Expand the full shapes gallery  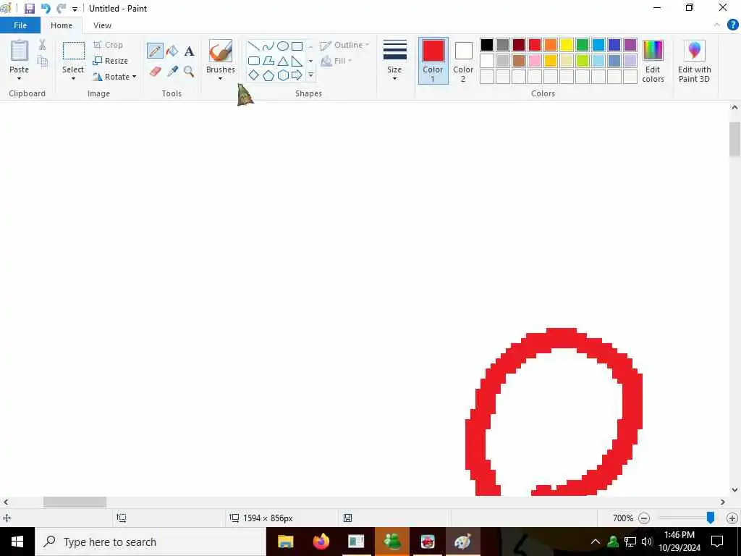tap(310, 75)
